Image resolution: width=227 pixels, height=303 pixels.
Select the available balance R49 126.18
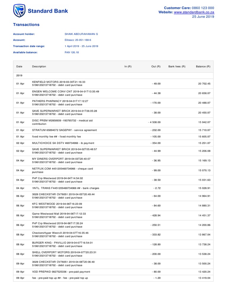tap(72, 52)
